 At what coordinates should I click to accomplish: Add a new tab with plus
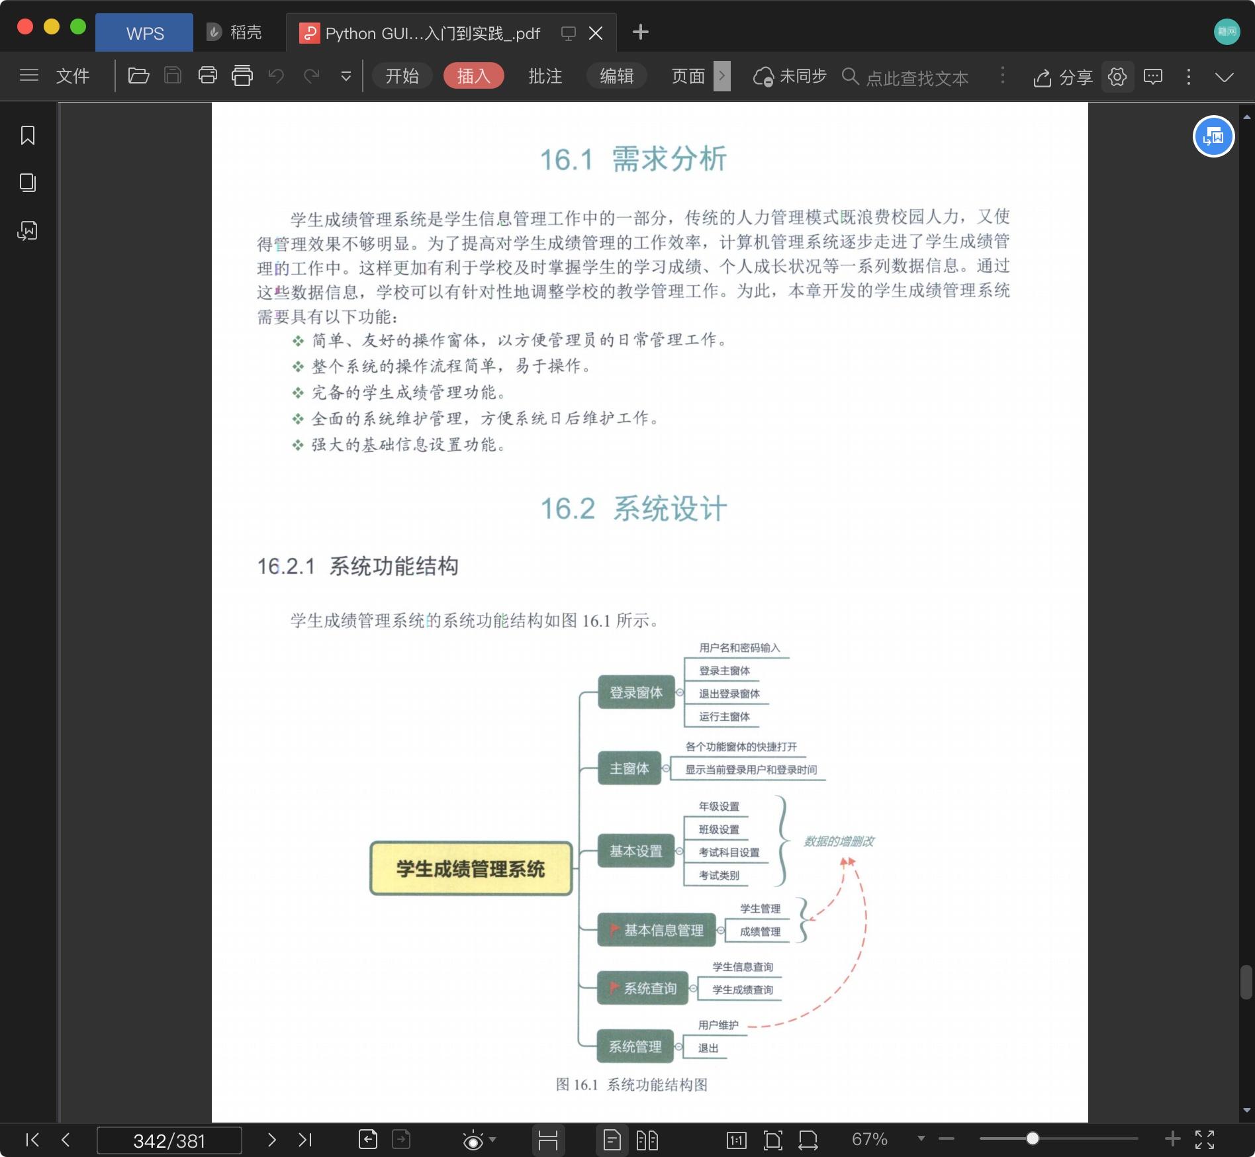pyautogui.click(x=640, y=32)
